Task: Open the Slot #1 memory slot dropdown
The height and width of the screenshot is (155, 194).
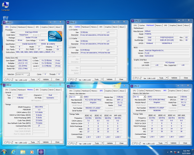Action: click(x=76, y=97)
